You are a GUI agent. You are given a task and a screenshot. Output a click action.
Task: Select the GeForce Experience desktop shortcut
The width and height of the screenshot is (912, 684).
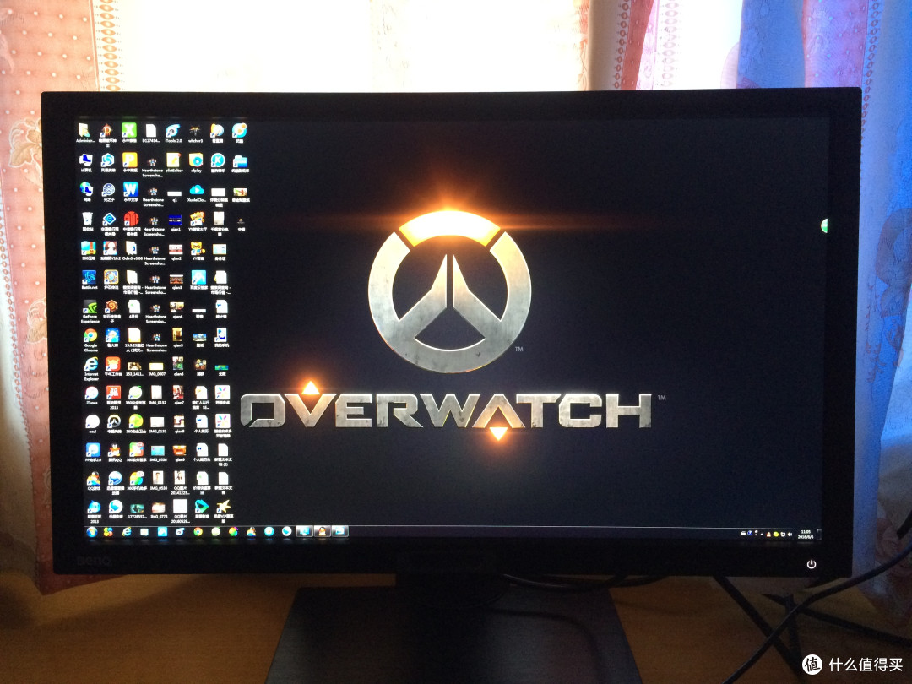click(90, 311)
